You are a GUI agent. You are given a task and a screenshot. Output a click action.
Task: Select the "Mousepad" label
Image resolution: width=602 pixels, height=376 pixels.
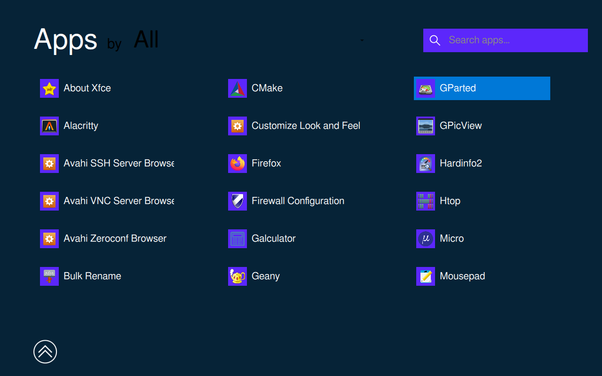(462, 276)
